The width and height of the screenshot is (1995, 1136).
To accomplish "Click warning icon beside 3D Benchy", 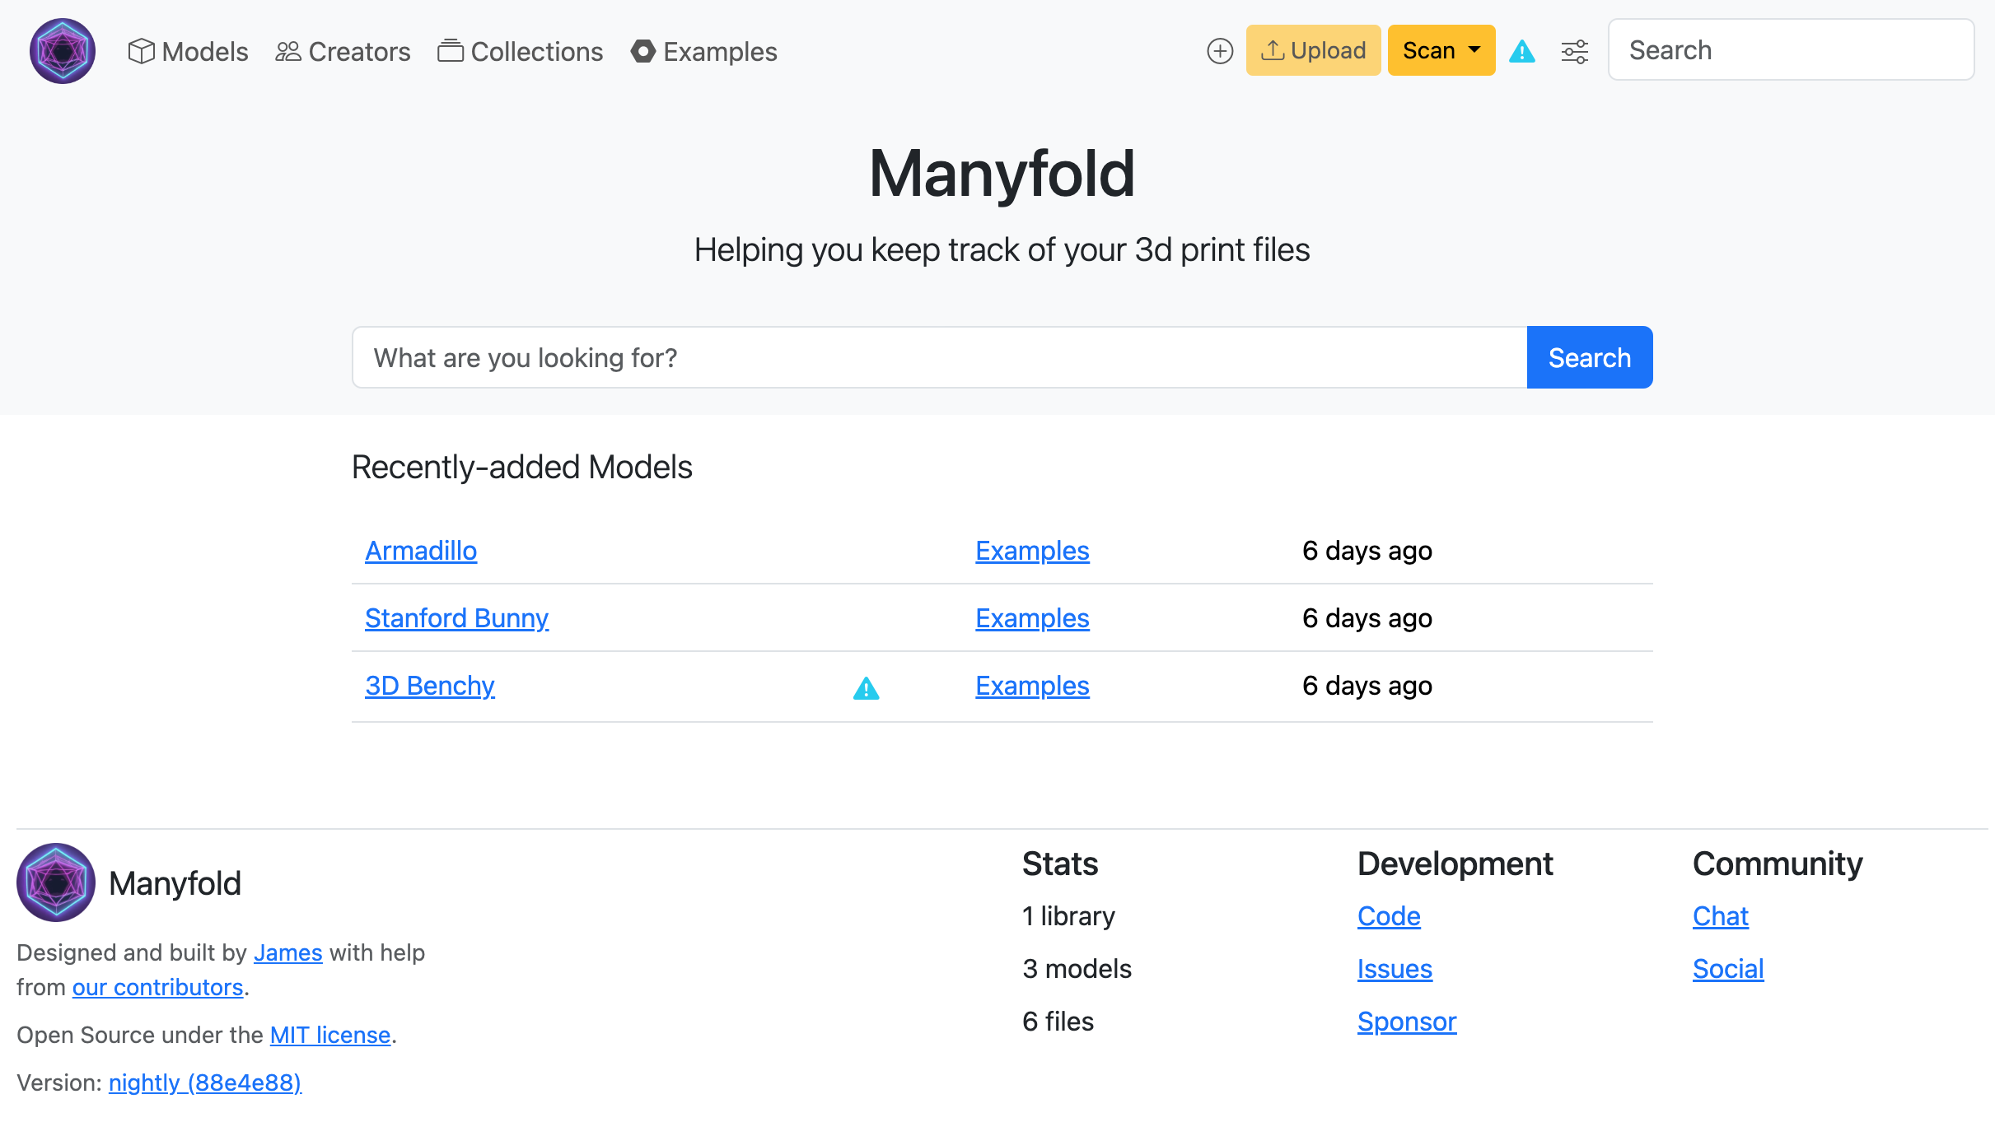I will [866, 688].
